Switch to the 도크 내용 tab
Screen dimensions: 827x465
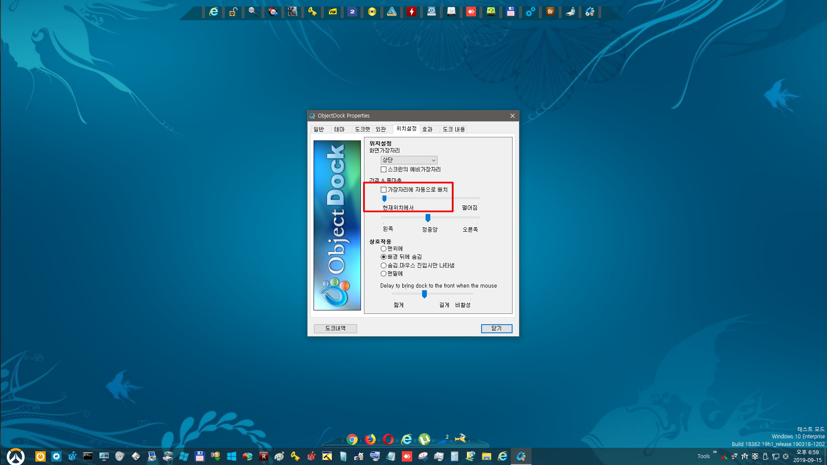(454, 129)
